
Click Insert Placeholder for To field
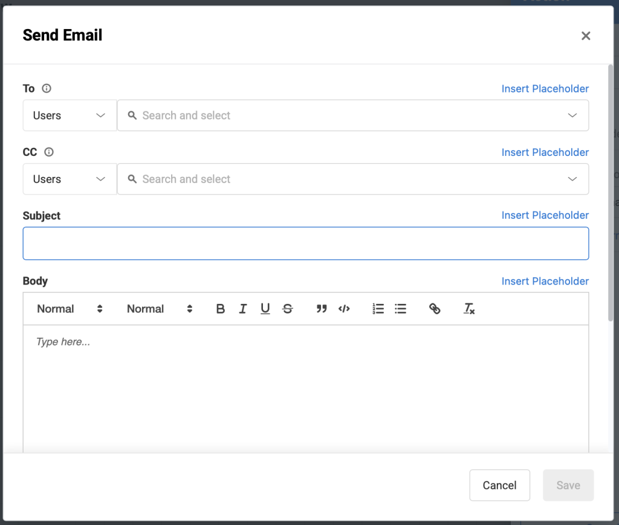(545, 89)
